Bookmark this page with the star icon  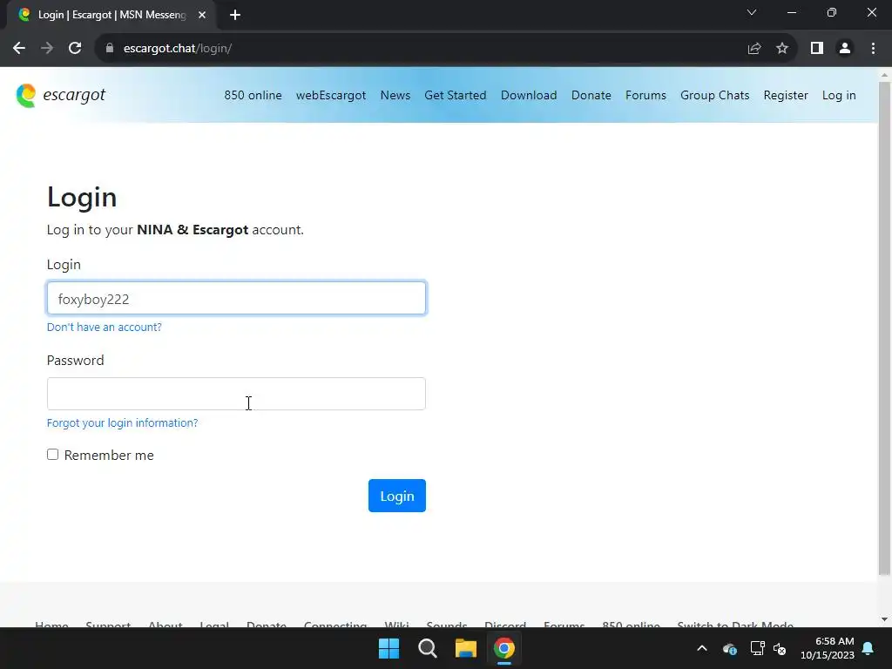[782, 49]
